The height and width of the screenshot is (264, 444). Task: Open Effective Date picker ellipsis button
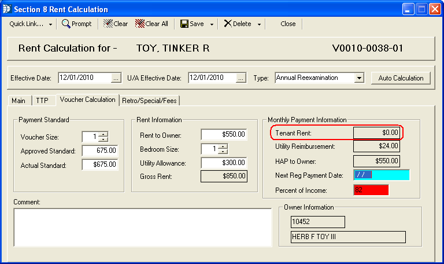[x=116, y=78]
